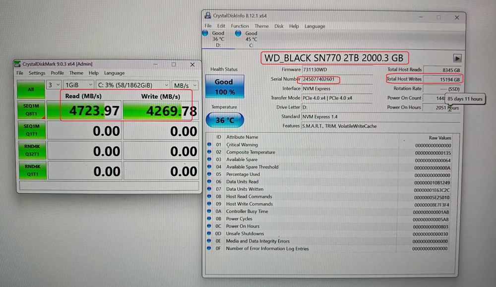
Task: Open the test count dropdown showing 3
Action: [54, 85]
